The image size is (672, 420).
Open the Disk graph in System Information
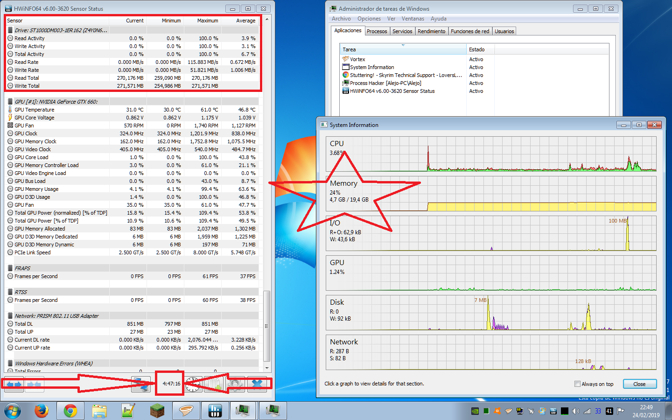click(x=491, y=313)
